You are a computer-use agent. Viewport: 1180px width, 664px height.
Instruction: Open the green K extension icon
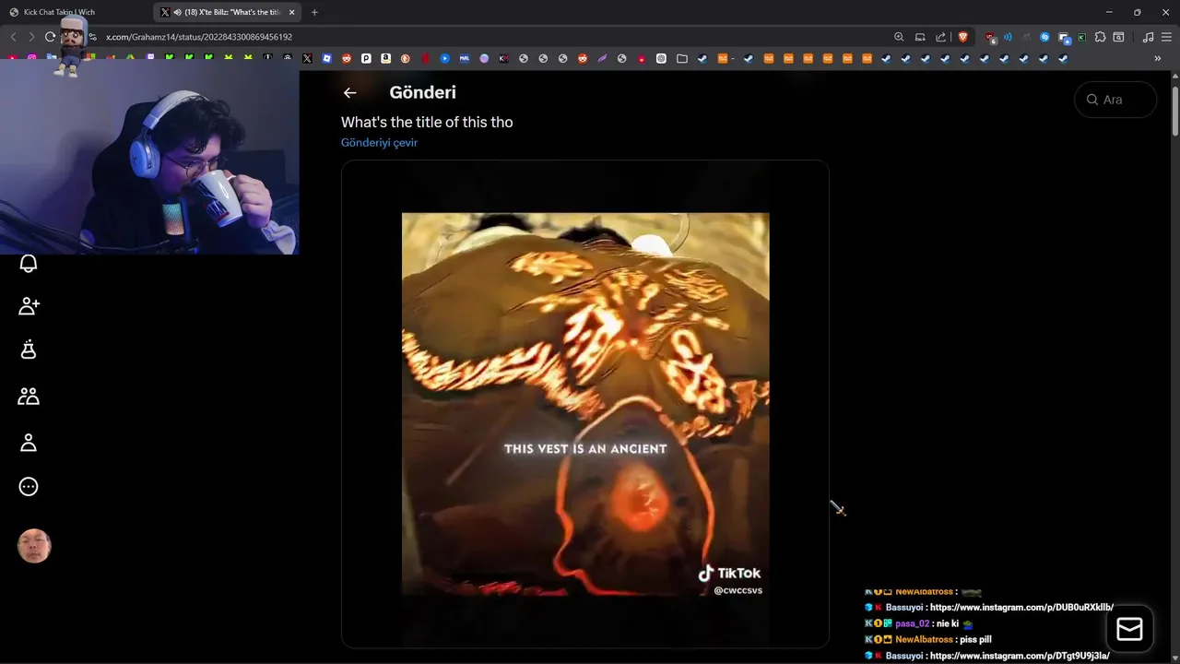click(1081, 37)
